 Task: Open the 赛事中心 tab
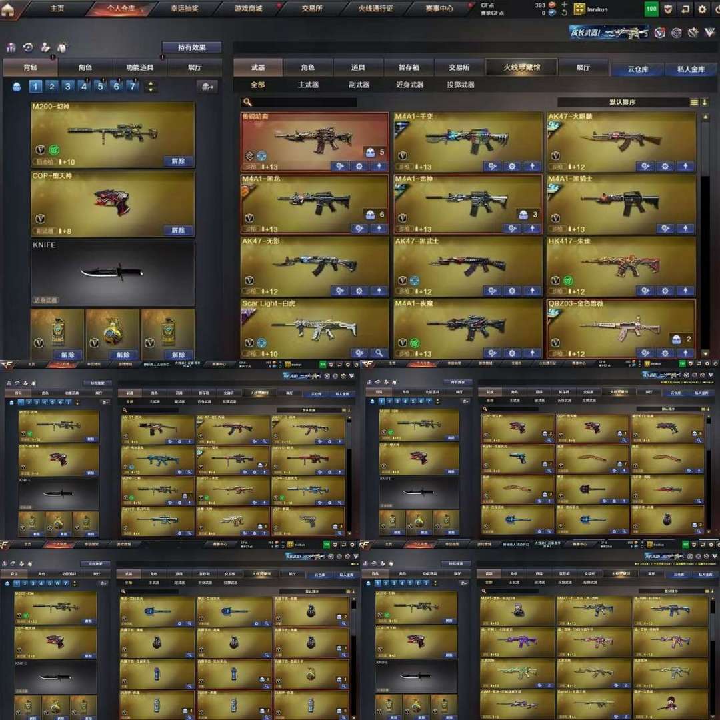[439, 9]
